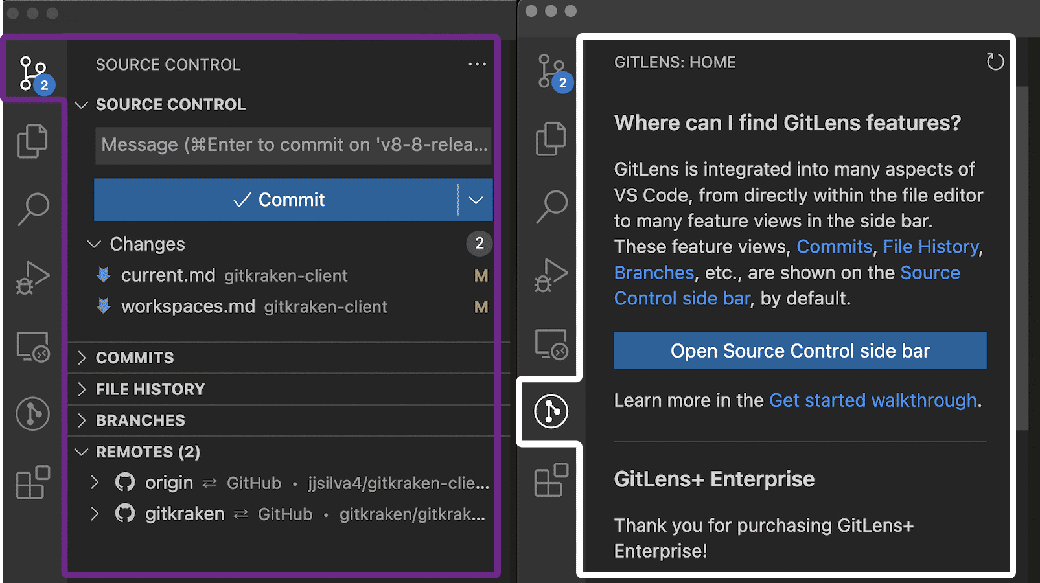Viewport: 1040px width, 583px height.
Task: Open Source Control icon in left activity bar
Action: coord(33,73)
